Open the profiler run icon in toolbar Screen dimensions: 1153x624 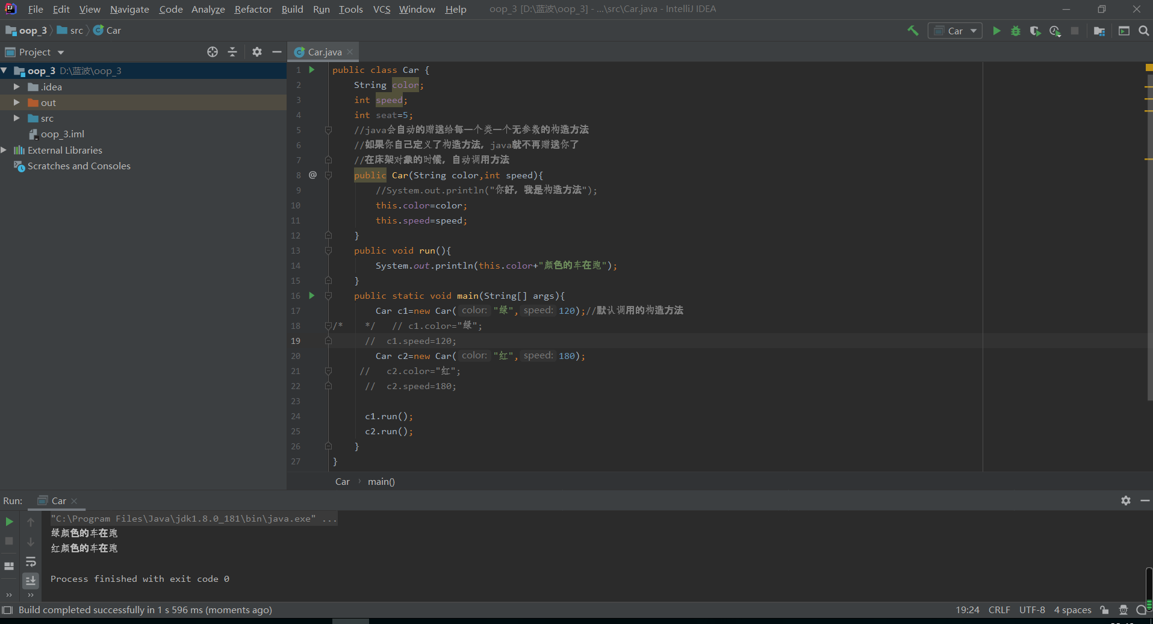[1055, 31]
